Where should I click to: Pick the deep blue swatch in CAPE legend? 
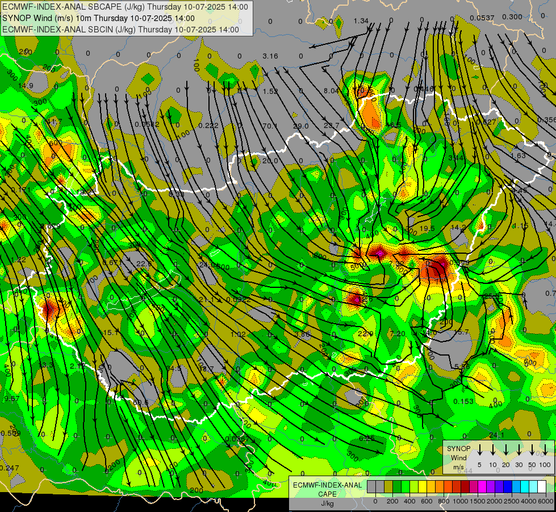507,487
